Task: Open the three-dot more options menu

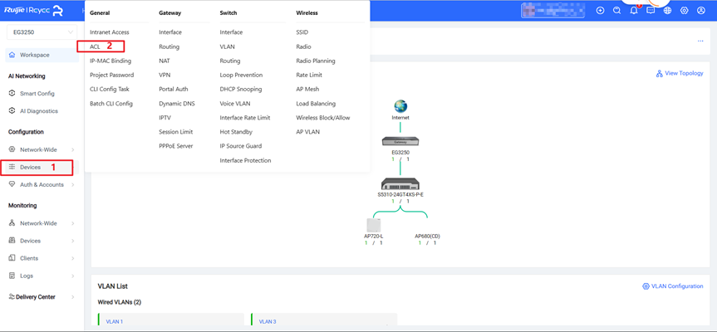Action: tap(700, 41)
